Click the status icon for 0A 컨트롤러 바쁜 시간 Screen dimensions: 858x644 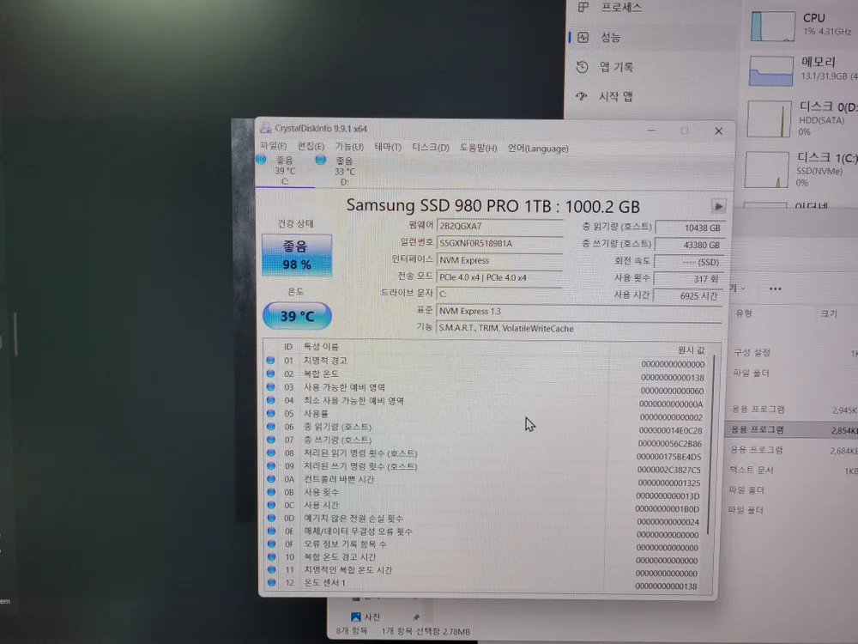point(271,478)
